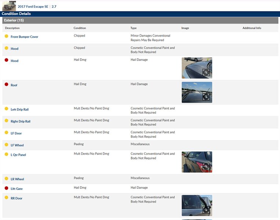Viewport: 280px width, 220px height.
Task: Select Peeling condition in LF Wheel row
Action: [x=79, y=144]
